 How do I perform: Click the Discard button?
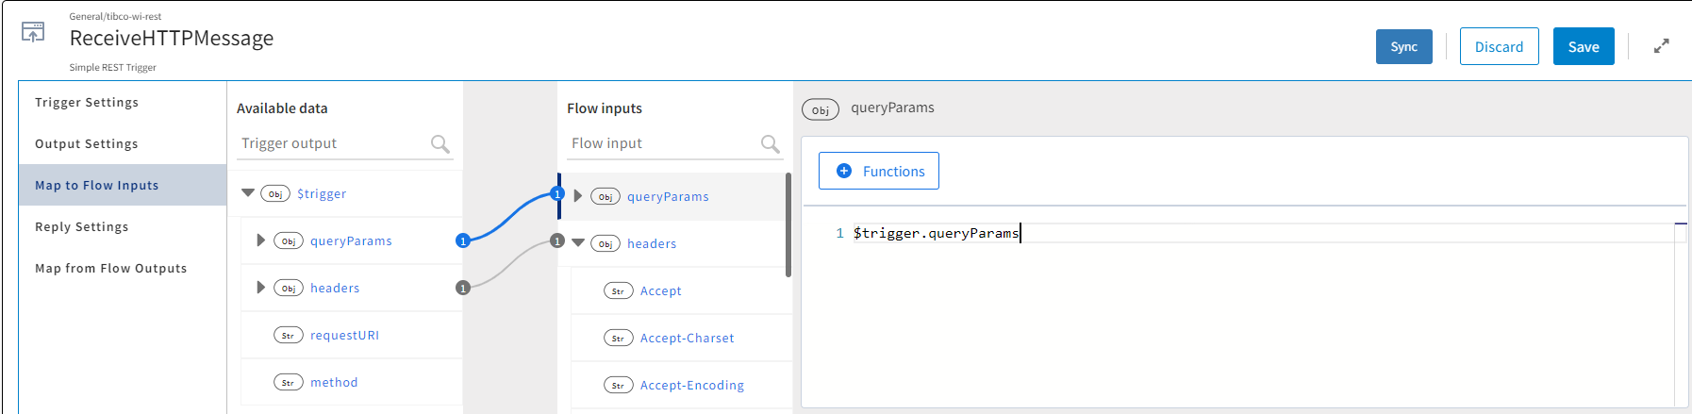(1499, 46)
